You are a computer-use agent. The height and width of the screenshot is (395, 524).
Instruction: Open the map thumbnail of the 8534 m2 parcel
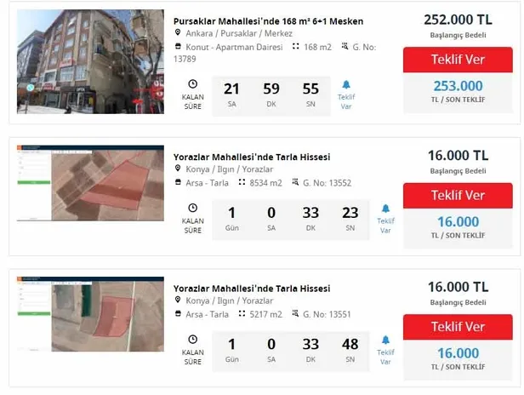click(90, 183)
